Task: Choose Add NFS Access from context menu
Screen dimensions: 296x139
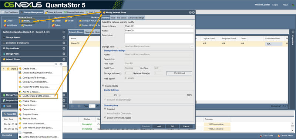Action: pyautogui.click(x=31, y=92)
